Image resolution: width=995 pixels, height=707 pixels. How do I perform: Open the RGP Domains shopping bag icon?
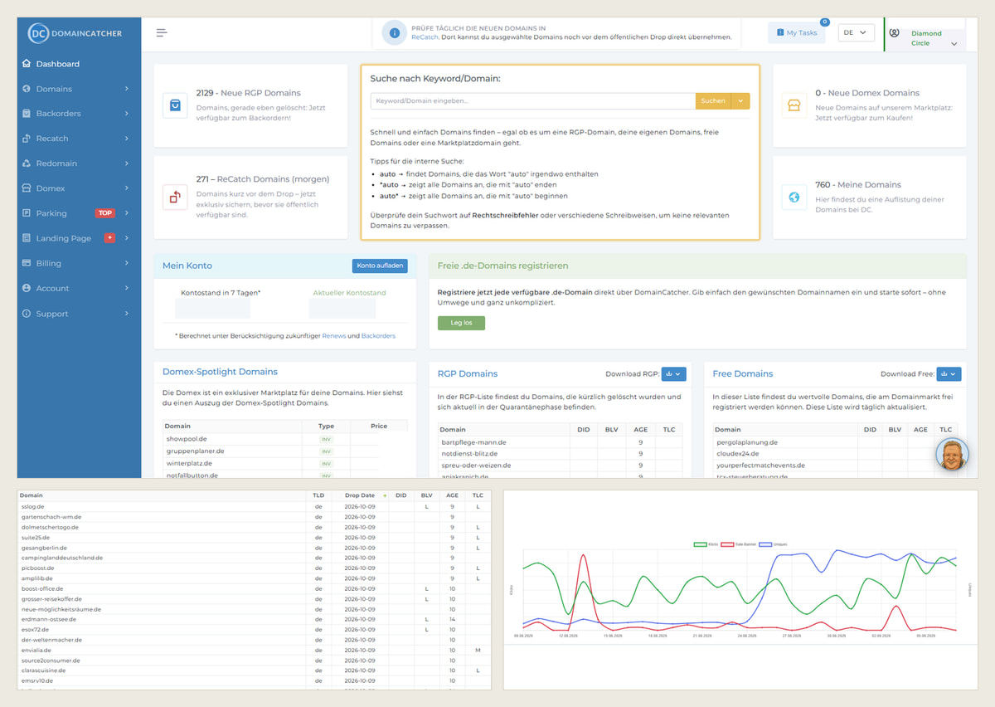175,105
